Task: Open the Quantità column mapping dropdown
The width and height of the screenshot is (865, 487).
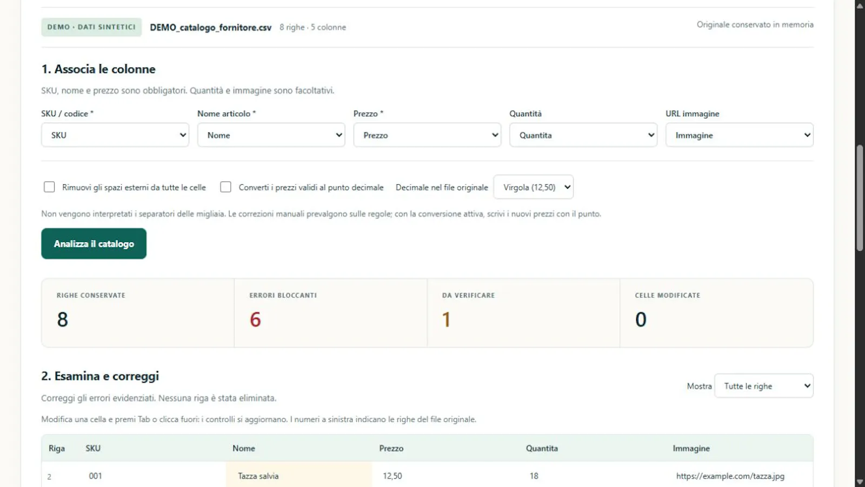Action: [x=583, y=135]
